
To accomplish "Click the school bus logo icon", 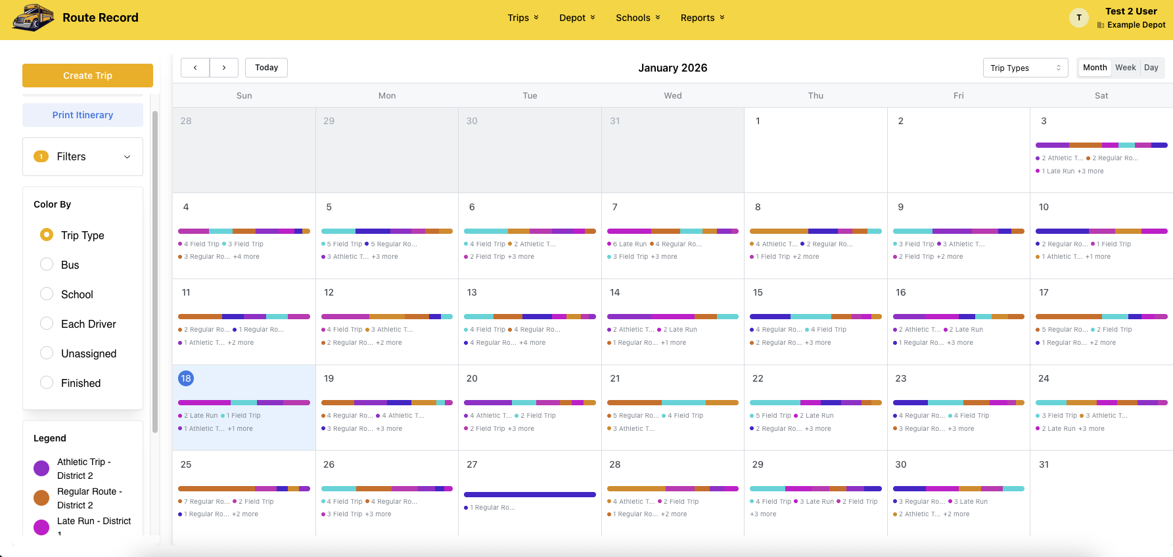I will pyautogui.click(x=33, y=18).
